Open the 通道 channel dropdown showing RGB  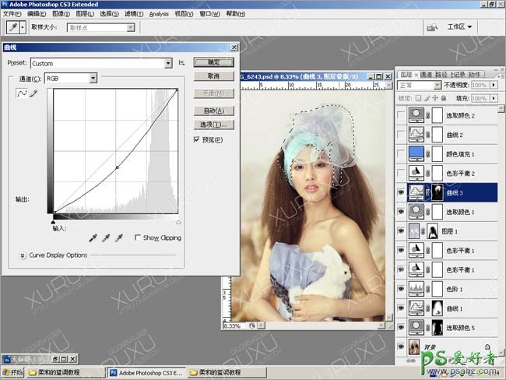pos(71,78)
